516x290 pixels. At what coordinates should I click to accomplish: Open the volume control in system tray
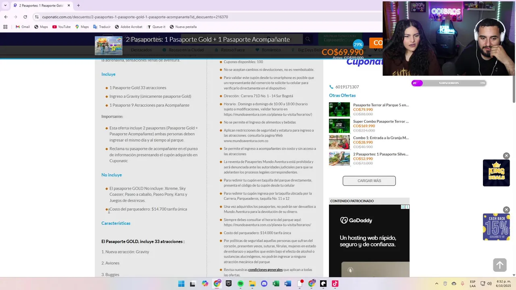tap(489, 284)
